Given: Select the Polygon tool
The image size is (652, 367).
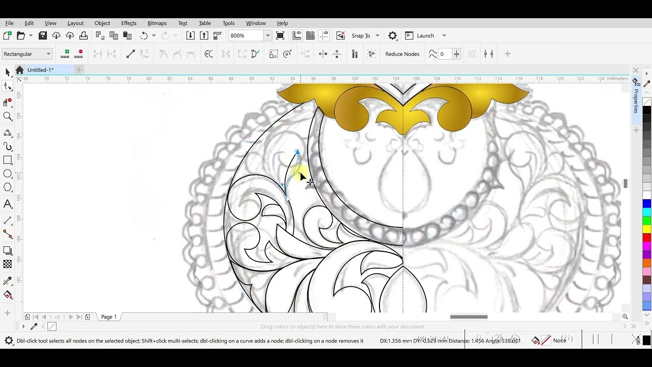Looking at the screenshot, I should 8,188.
